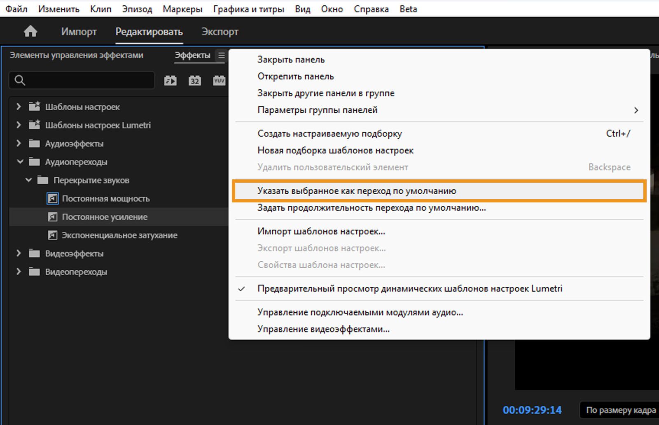Viewport: 659px width, 425px height.
Task: Open the Клип menu
Action: point(101,9)
